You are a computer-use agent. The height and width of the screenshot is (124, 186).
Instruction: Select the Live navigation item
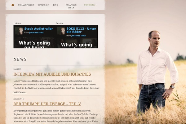pyautogui.click(x=55, y=5)
